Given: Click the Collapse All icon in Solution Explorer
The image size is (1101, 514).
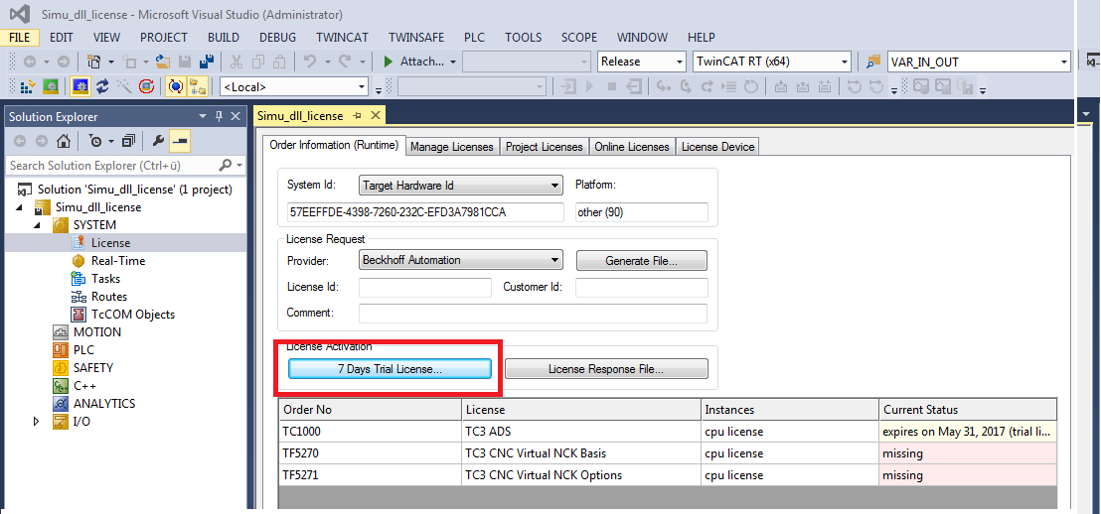Looking at the screenshot, I should 128,141.
